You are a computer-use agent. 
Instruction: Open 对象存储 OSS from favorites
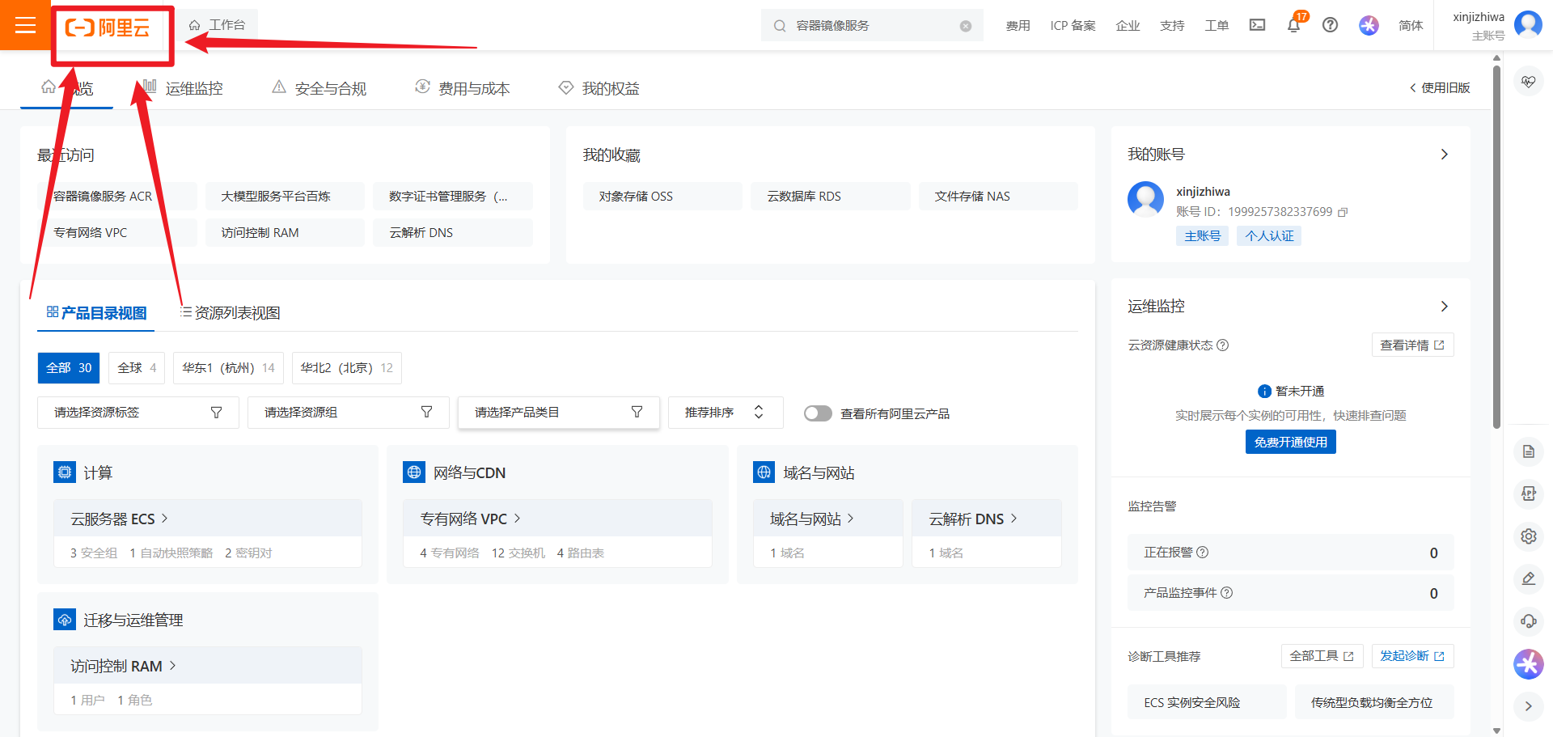pyautogui.click(x=662, y=197)
